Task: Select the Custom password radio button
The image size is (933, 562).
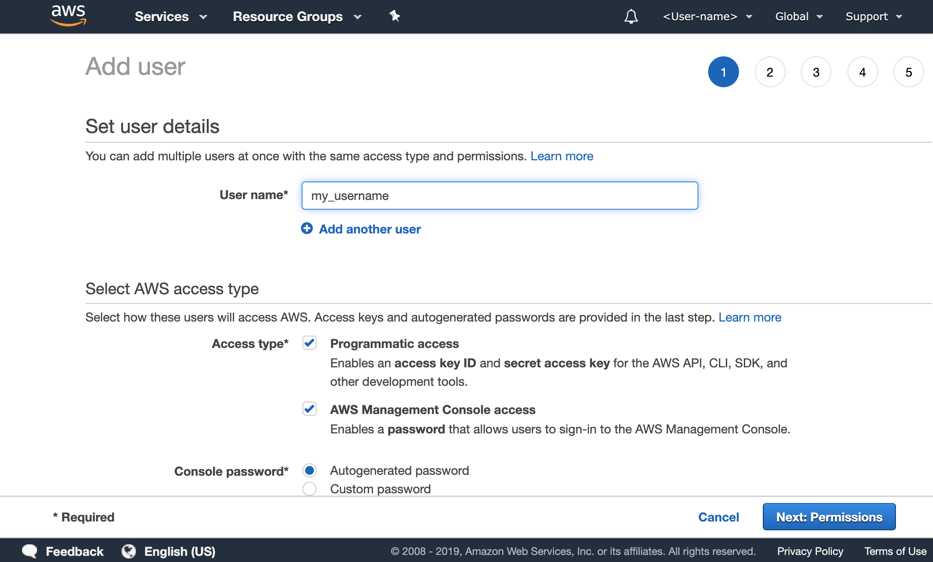Action: point(310,488)
